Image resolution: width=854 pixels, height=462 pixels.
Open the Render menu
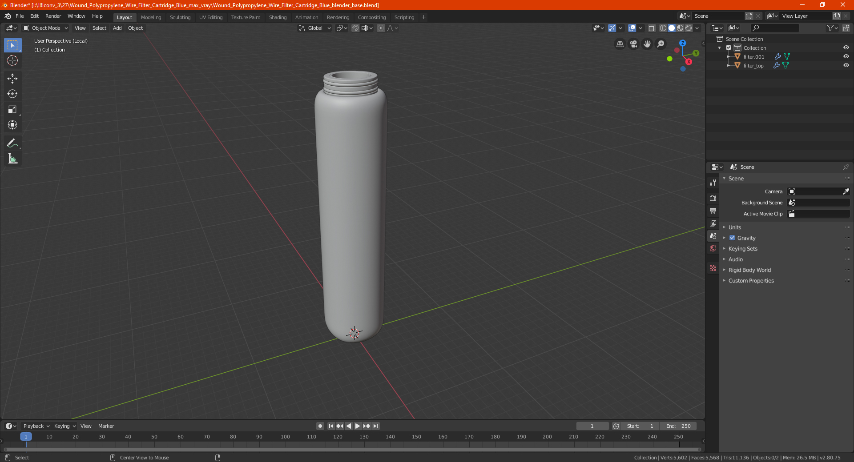click(53, 16)
